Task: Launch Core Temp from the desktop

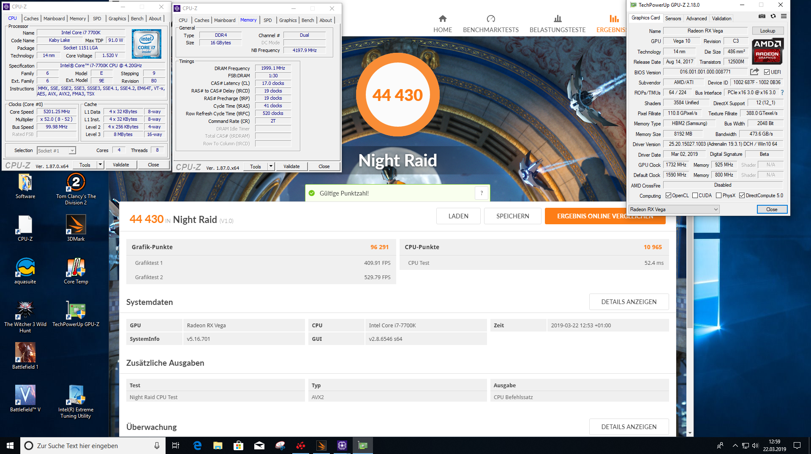Action: pyautogui.click(x=76, y=271)
